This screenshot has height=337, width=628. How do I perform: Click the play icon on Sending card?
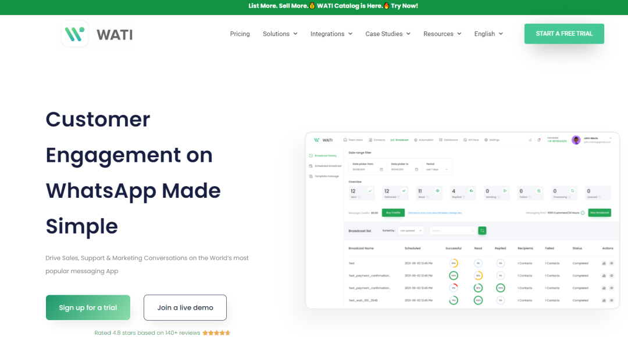point(505,191)
